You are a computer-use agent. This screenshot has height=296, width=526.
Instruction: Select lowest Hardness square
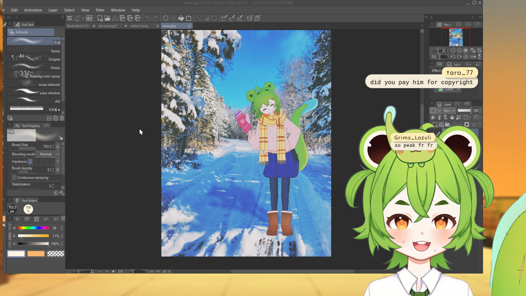coord(30,162)
